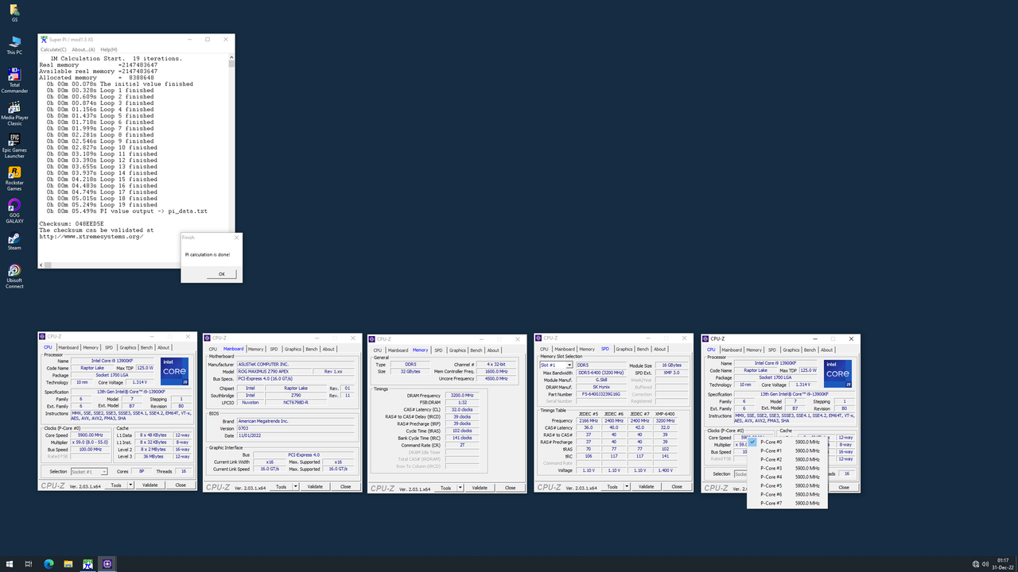Select P-Core #5 in the core clock menu
Viewport: 1018px width, 572px height.
click(x=787, y=485)
